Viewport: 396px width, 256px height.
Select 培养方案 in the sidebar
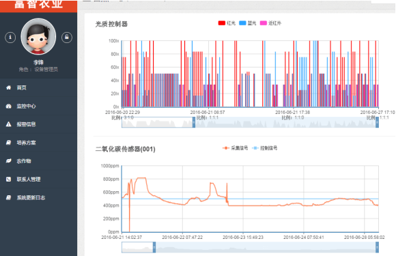(38, 143)
